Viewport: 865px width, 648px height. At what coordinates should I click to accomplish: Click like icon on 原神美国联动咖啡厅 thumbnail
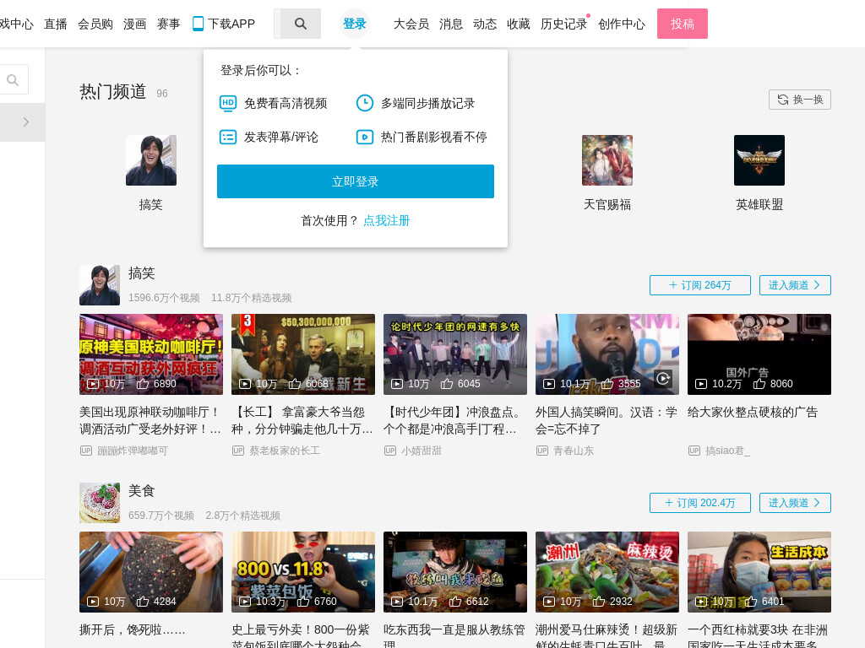tap(143, 384)
